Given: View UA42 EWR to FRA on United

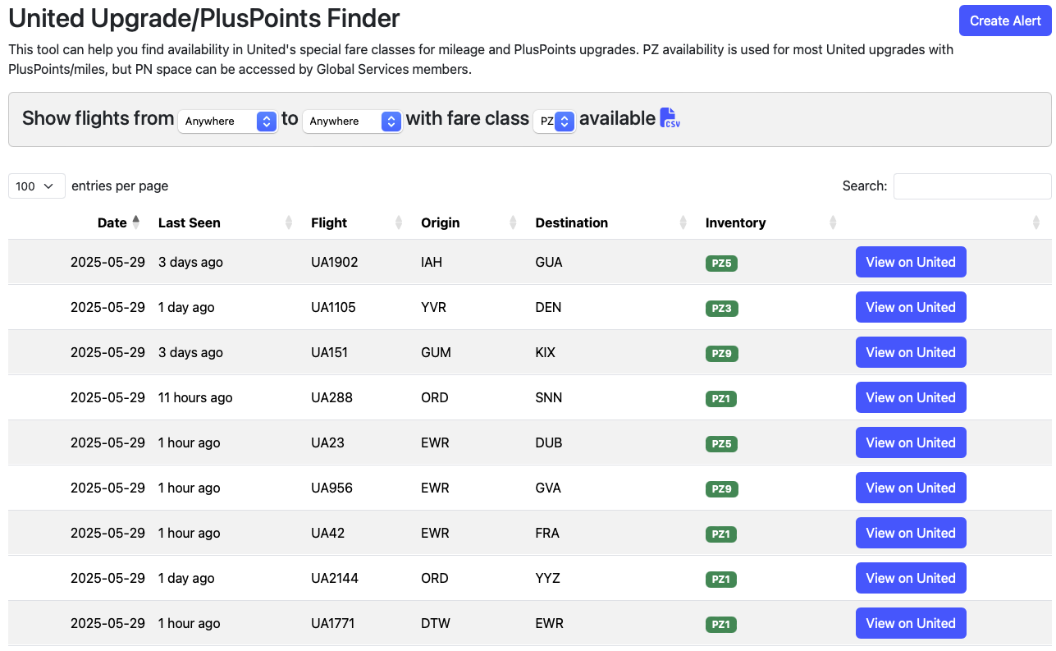Looking at the screenshot, I should tap(911, 533).
